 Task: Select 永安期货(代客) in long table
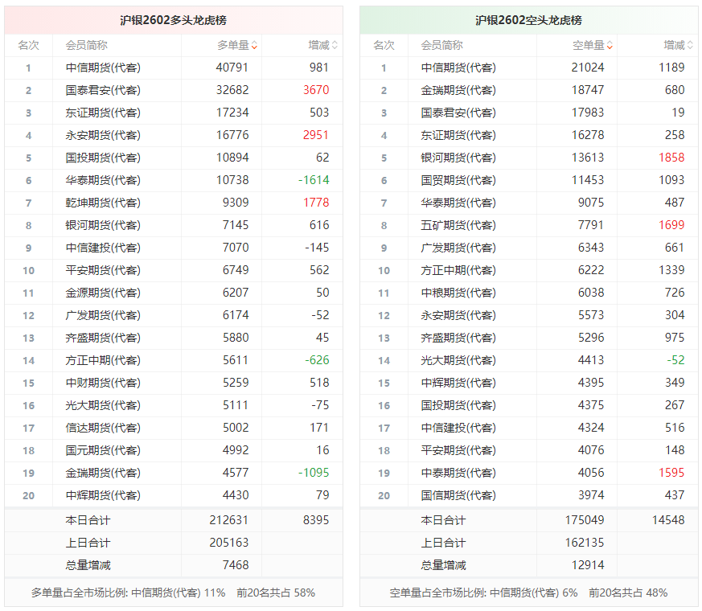point(103,135)
